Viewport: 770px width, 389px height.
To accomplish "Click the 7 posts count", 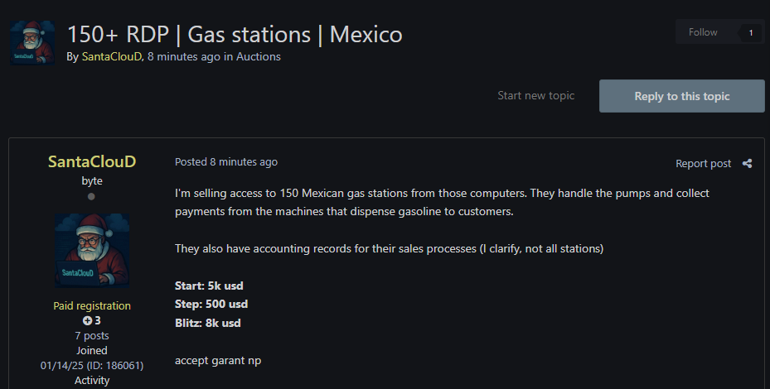I will click(91, 335).
